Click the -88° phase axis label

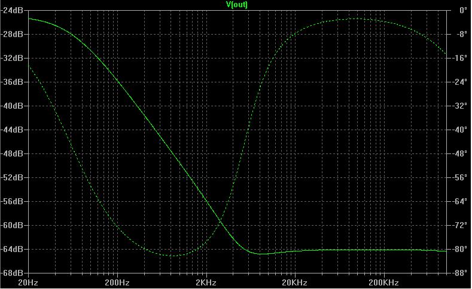(459, 273)
